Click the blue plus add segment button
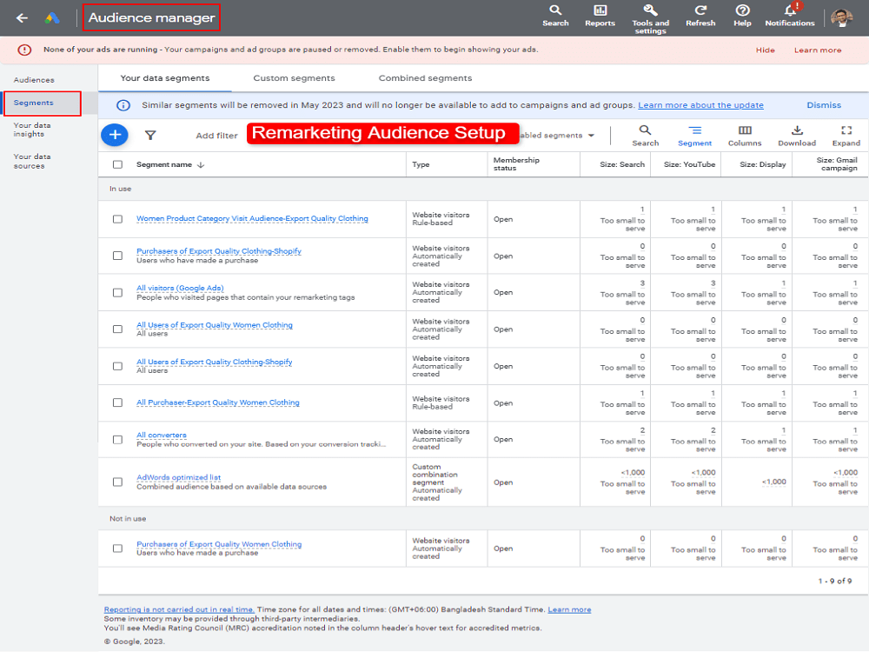 [115, 135]
